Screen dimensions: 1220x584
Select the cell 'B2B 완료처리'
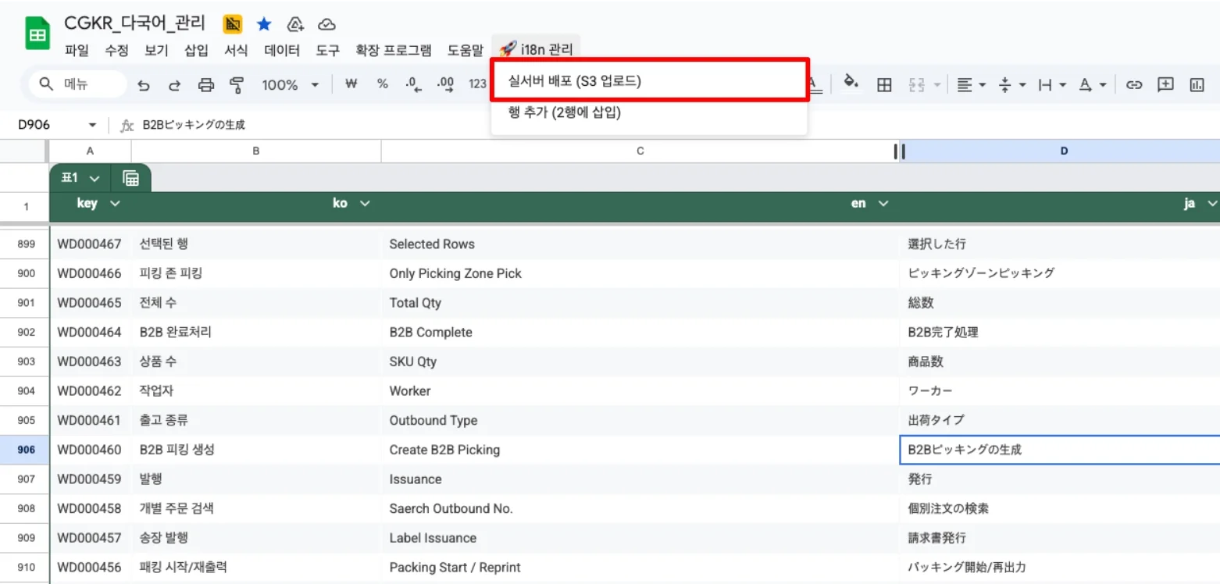[x=256, y=333]
